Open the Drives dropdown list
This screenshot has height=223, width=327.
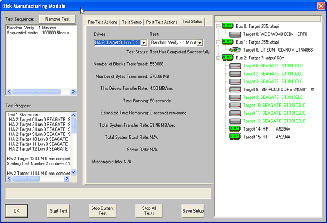144,42
